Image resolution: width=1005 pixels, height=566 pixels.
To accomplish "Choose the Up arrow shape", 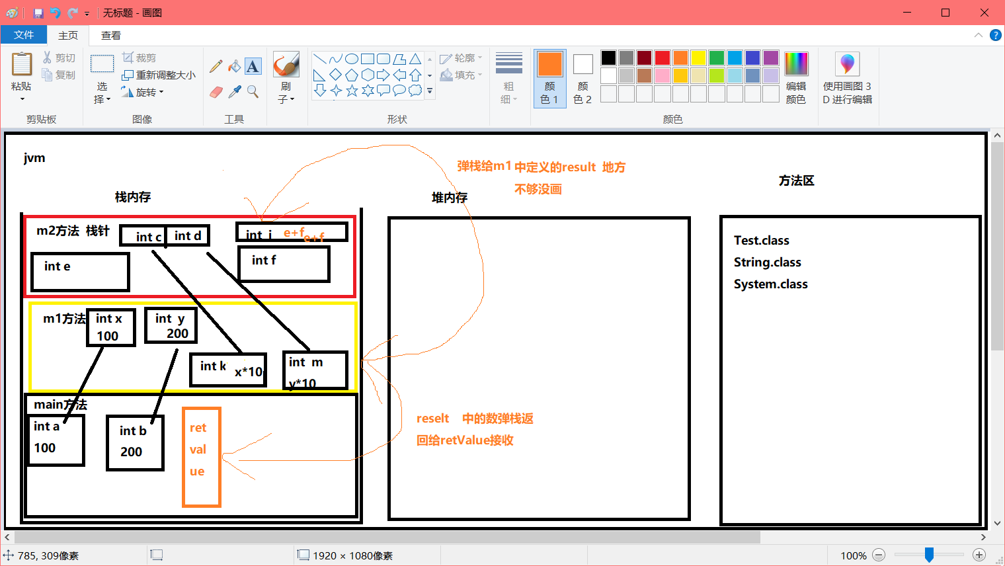I will pyautogui.click(x=415, y=75).
